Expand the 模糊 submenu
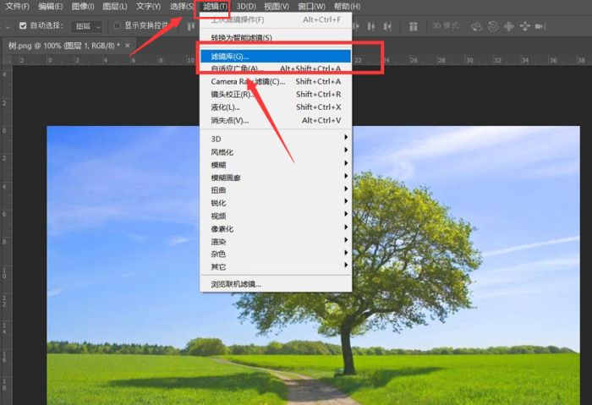 coord(276,165)
